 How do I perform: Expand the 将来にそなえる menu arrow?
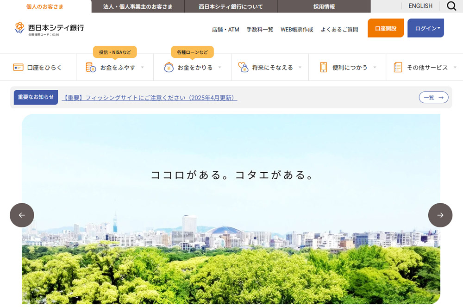pyautogui.click(x=300, y=67)
